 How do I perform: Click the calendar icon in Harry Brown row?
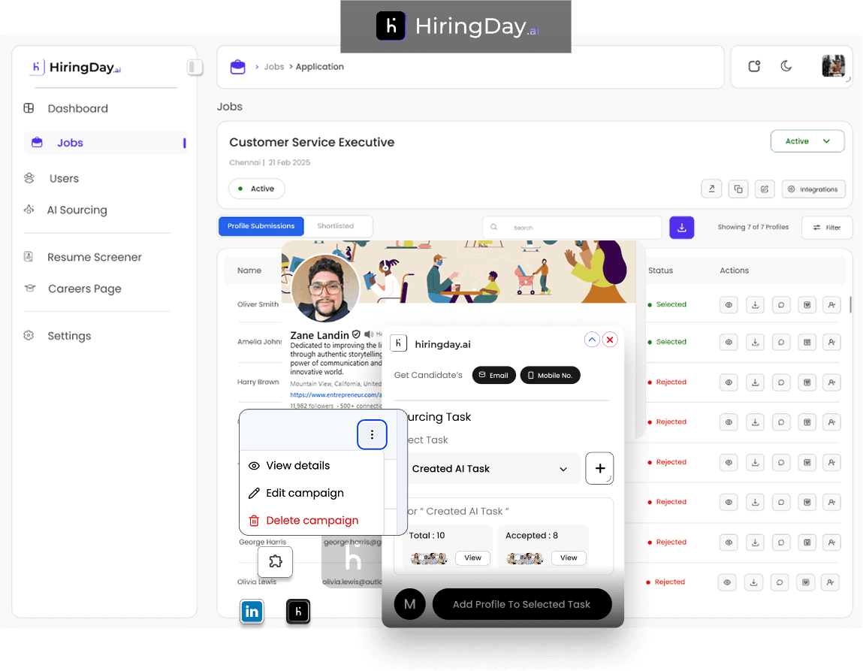click(x=807, y=382)
